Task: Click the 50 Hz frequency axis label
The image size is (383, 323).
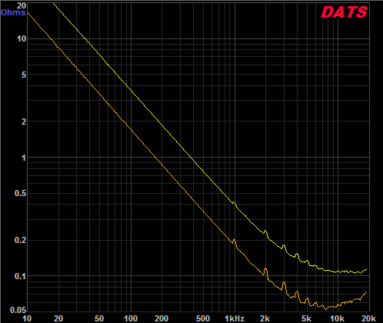Action: tap(99, 318)
